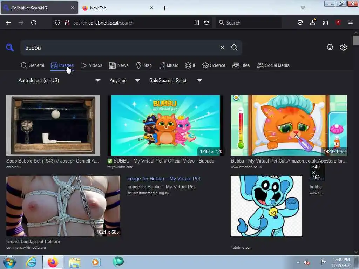
Task: Open the sick orange cat thumbnail
Action: point(289,125)
